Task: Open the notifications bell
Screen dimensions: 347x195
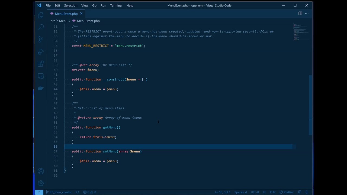Action: click(x=307, y=192)
